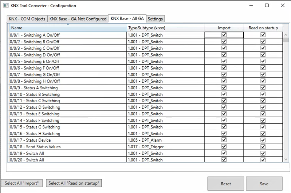Disable Import for 0/0/14 - Status F Switching
Viewport: 291px width, 193px height.
coord(224,120)
